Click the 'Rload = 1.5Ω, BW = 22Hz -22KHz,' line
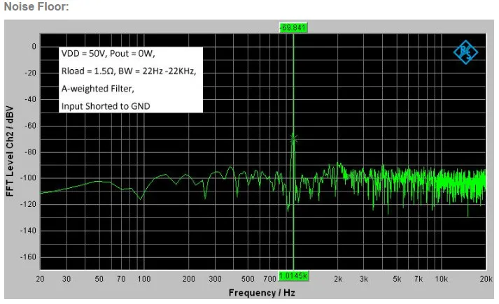Viewport: 499px width, 304px height. [x=129, y=71]
